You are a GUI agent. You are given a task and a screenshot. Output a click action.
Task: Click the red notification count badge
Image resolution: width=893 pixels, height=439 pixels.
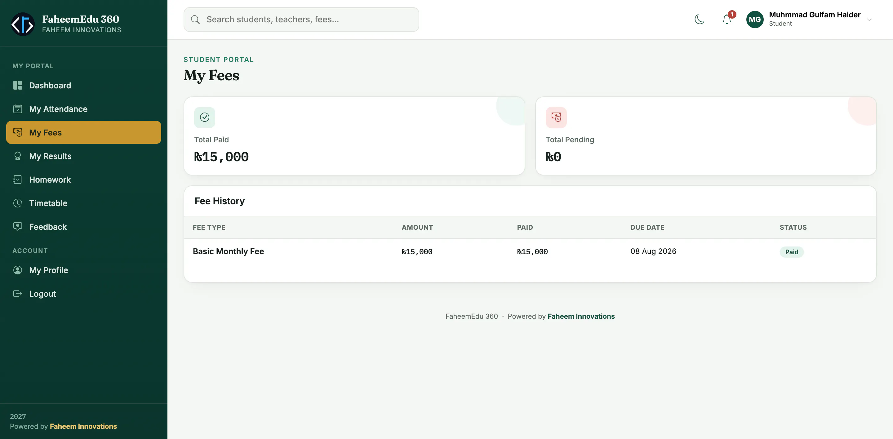click(x=732, y=14)
